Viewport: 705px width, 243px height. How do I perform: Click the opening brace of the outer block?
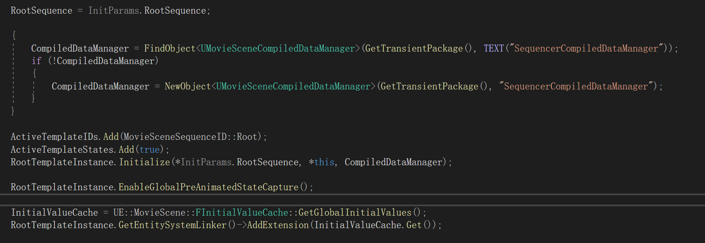(x=14, y=36)
